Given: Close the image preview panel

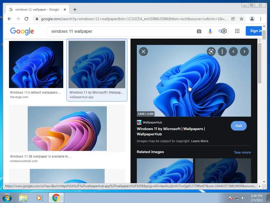Looking at the screenshot, I should click(x=143, y=52).
